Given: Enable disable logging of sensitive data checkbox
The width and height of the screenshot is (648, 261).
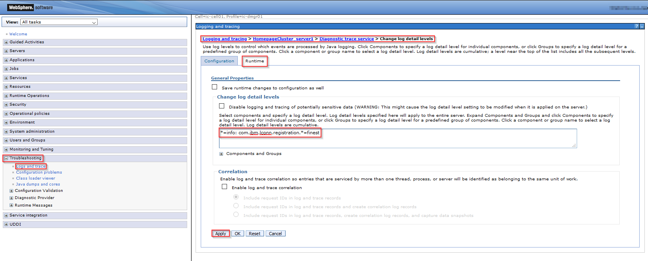Looking at the screenshot, I should [222, 106].
